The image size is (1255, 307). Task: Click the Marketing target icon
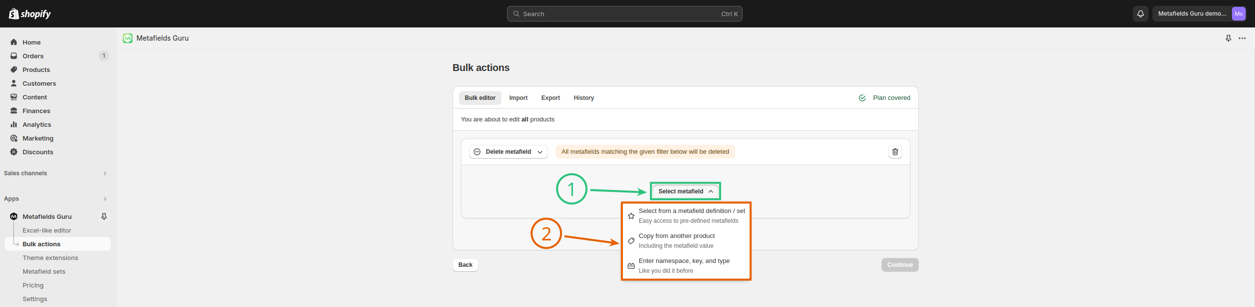pyautogui.click(x=14, y=138)
